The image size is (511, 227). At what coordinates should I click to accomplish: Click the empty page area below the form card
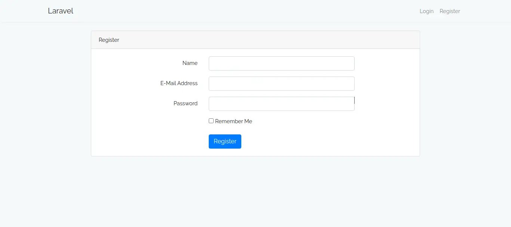[255, 190]
